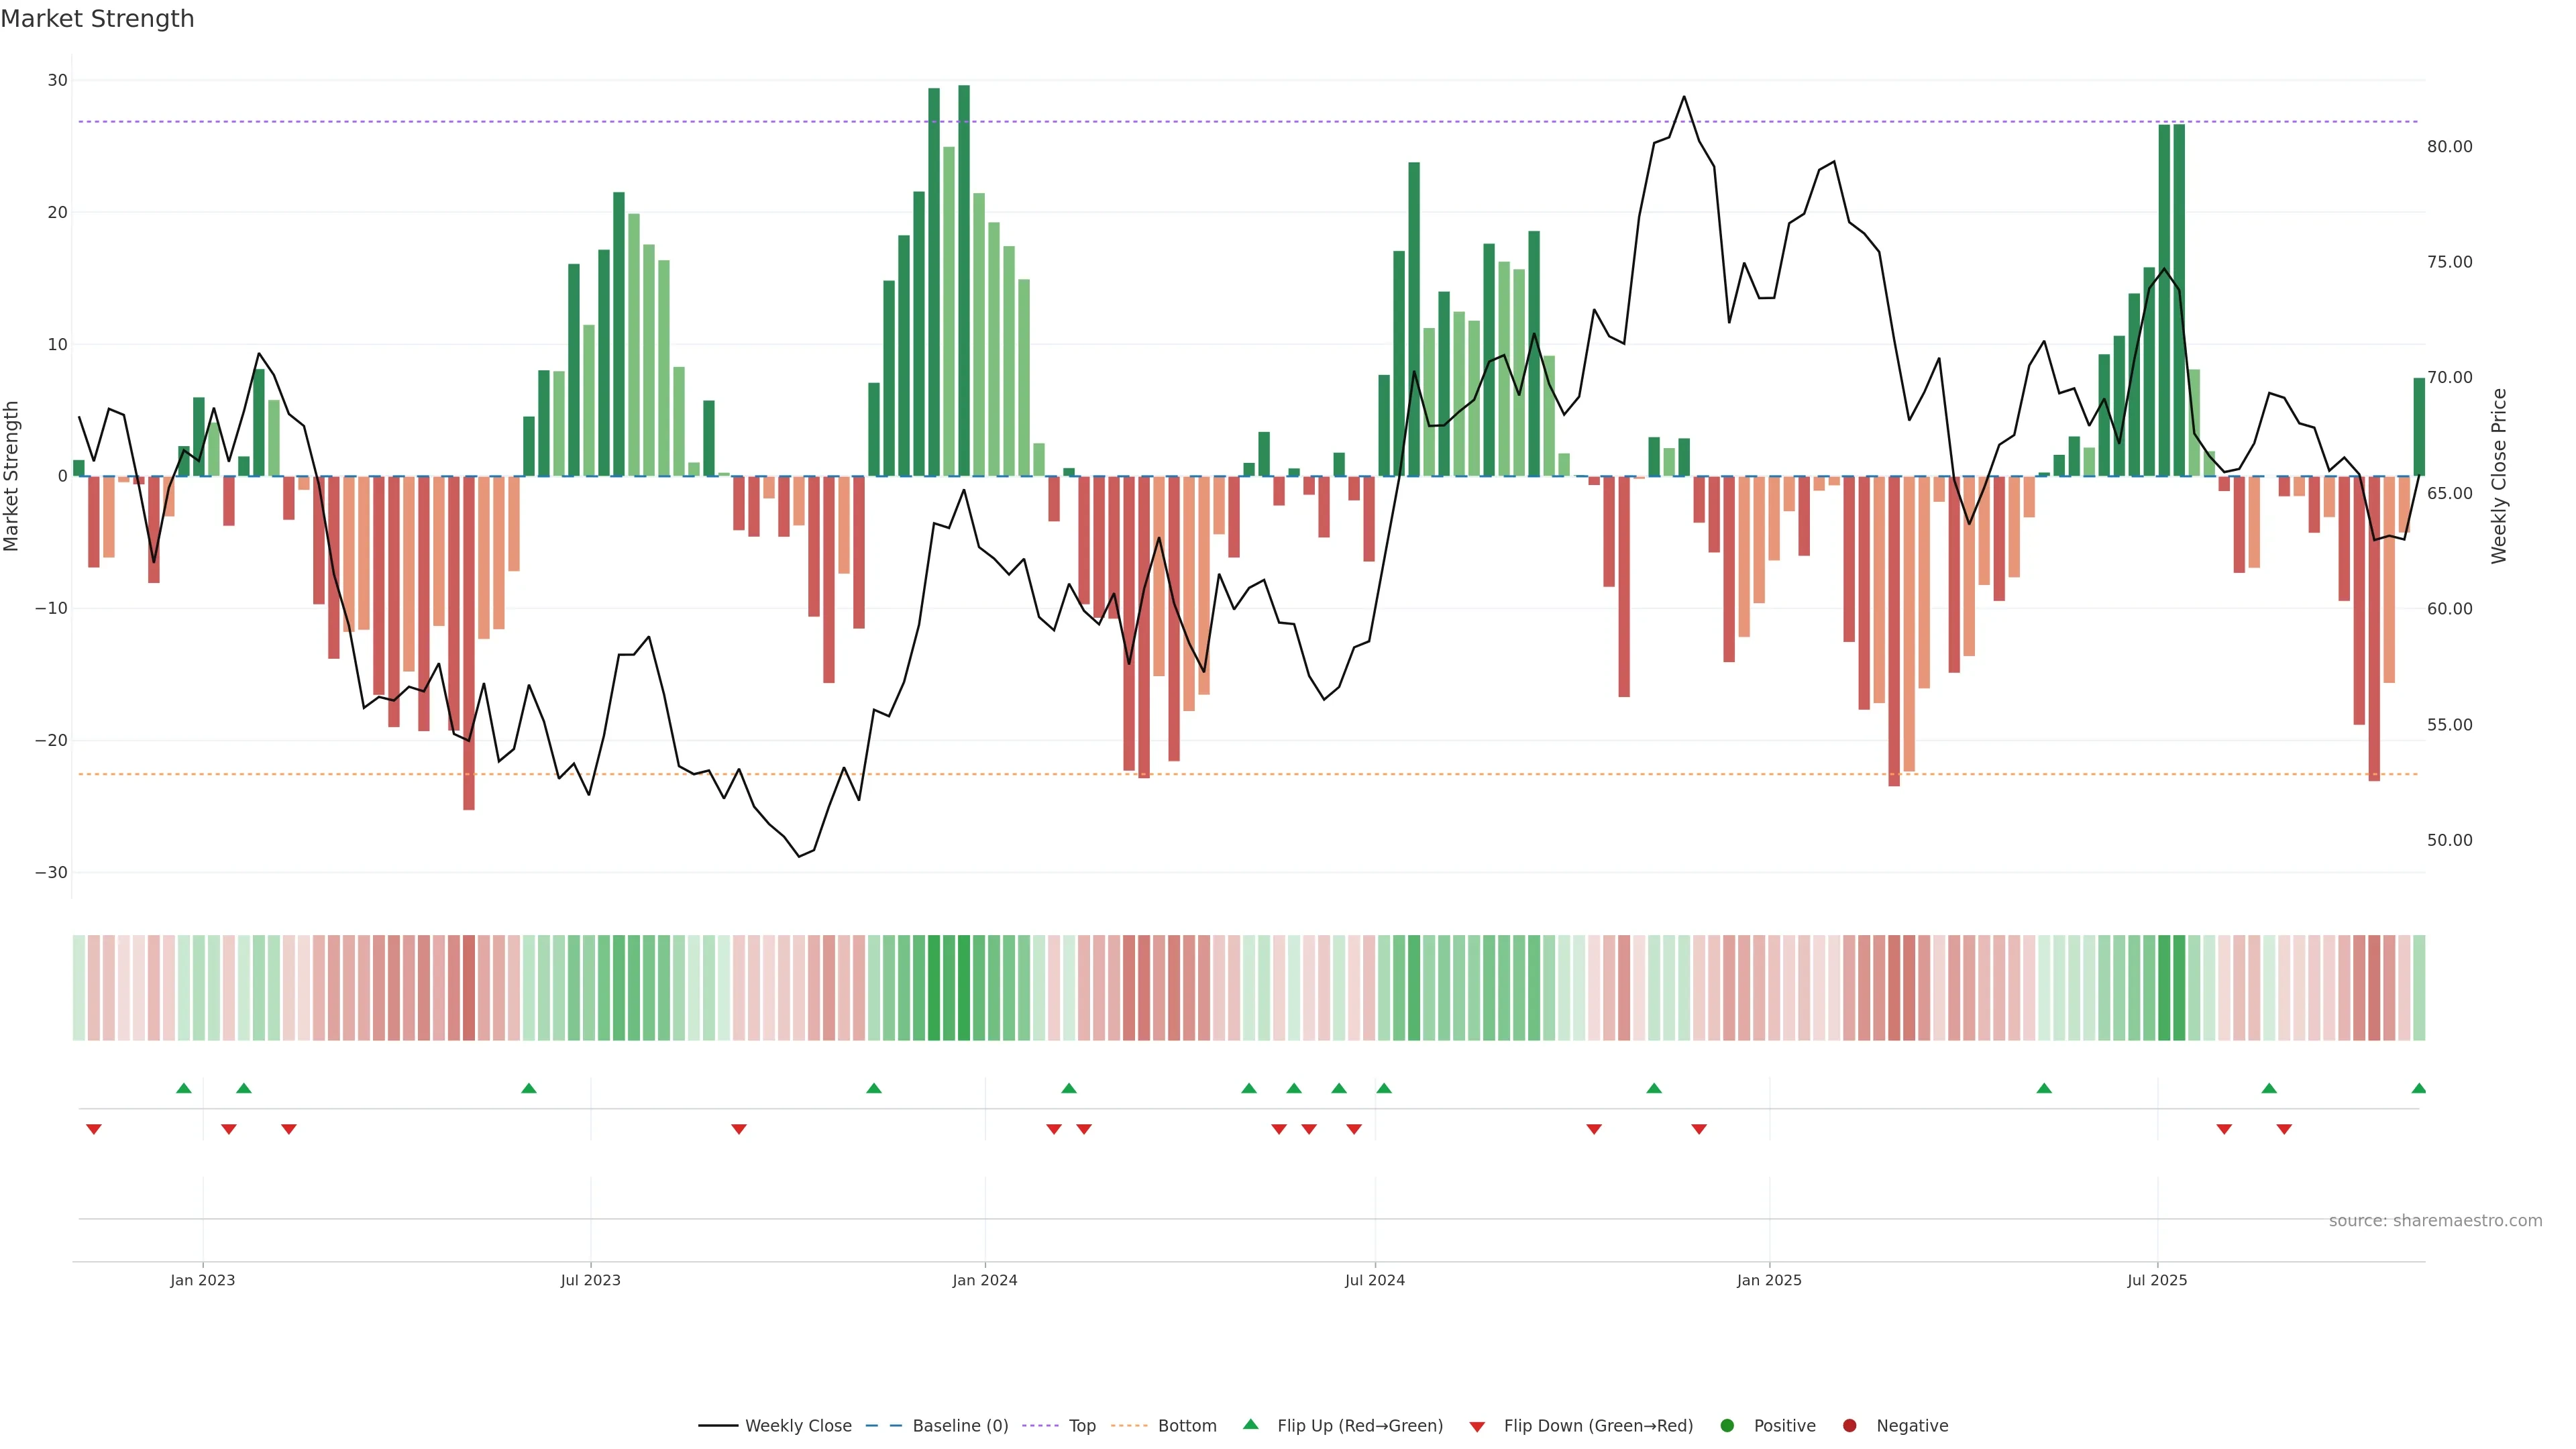Click the Flip Down (Green→Red) legend label
The image size is (2576, 1449).
click(1598, 1426)
